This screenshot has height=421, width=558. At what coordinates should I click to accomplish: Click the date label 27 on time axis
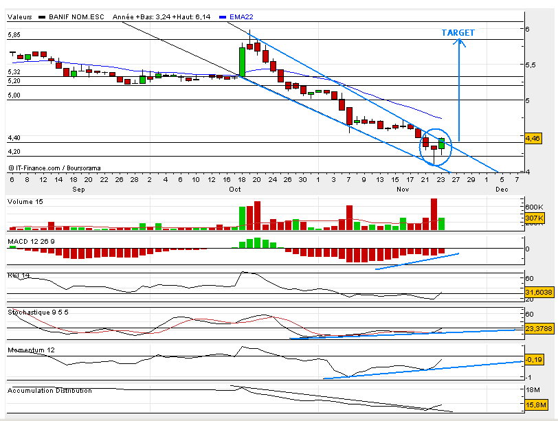coord(456,179)
